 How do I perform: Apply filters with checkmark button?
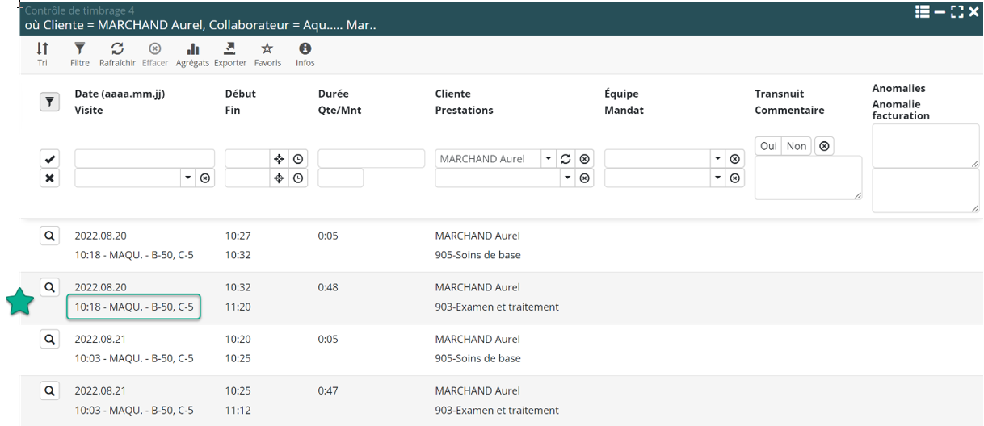(x=50, y=160)
